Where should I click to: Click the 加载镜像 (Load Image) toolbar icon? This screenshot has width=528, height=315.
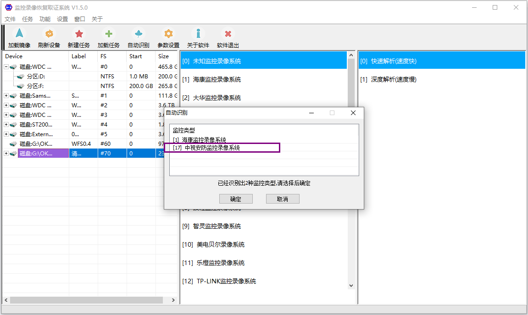point(19,34)
